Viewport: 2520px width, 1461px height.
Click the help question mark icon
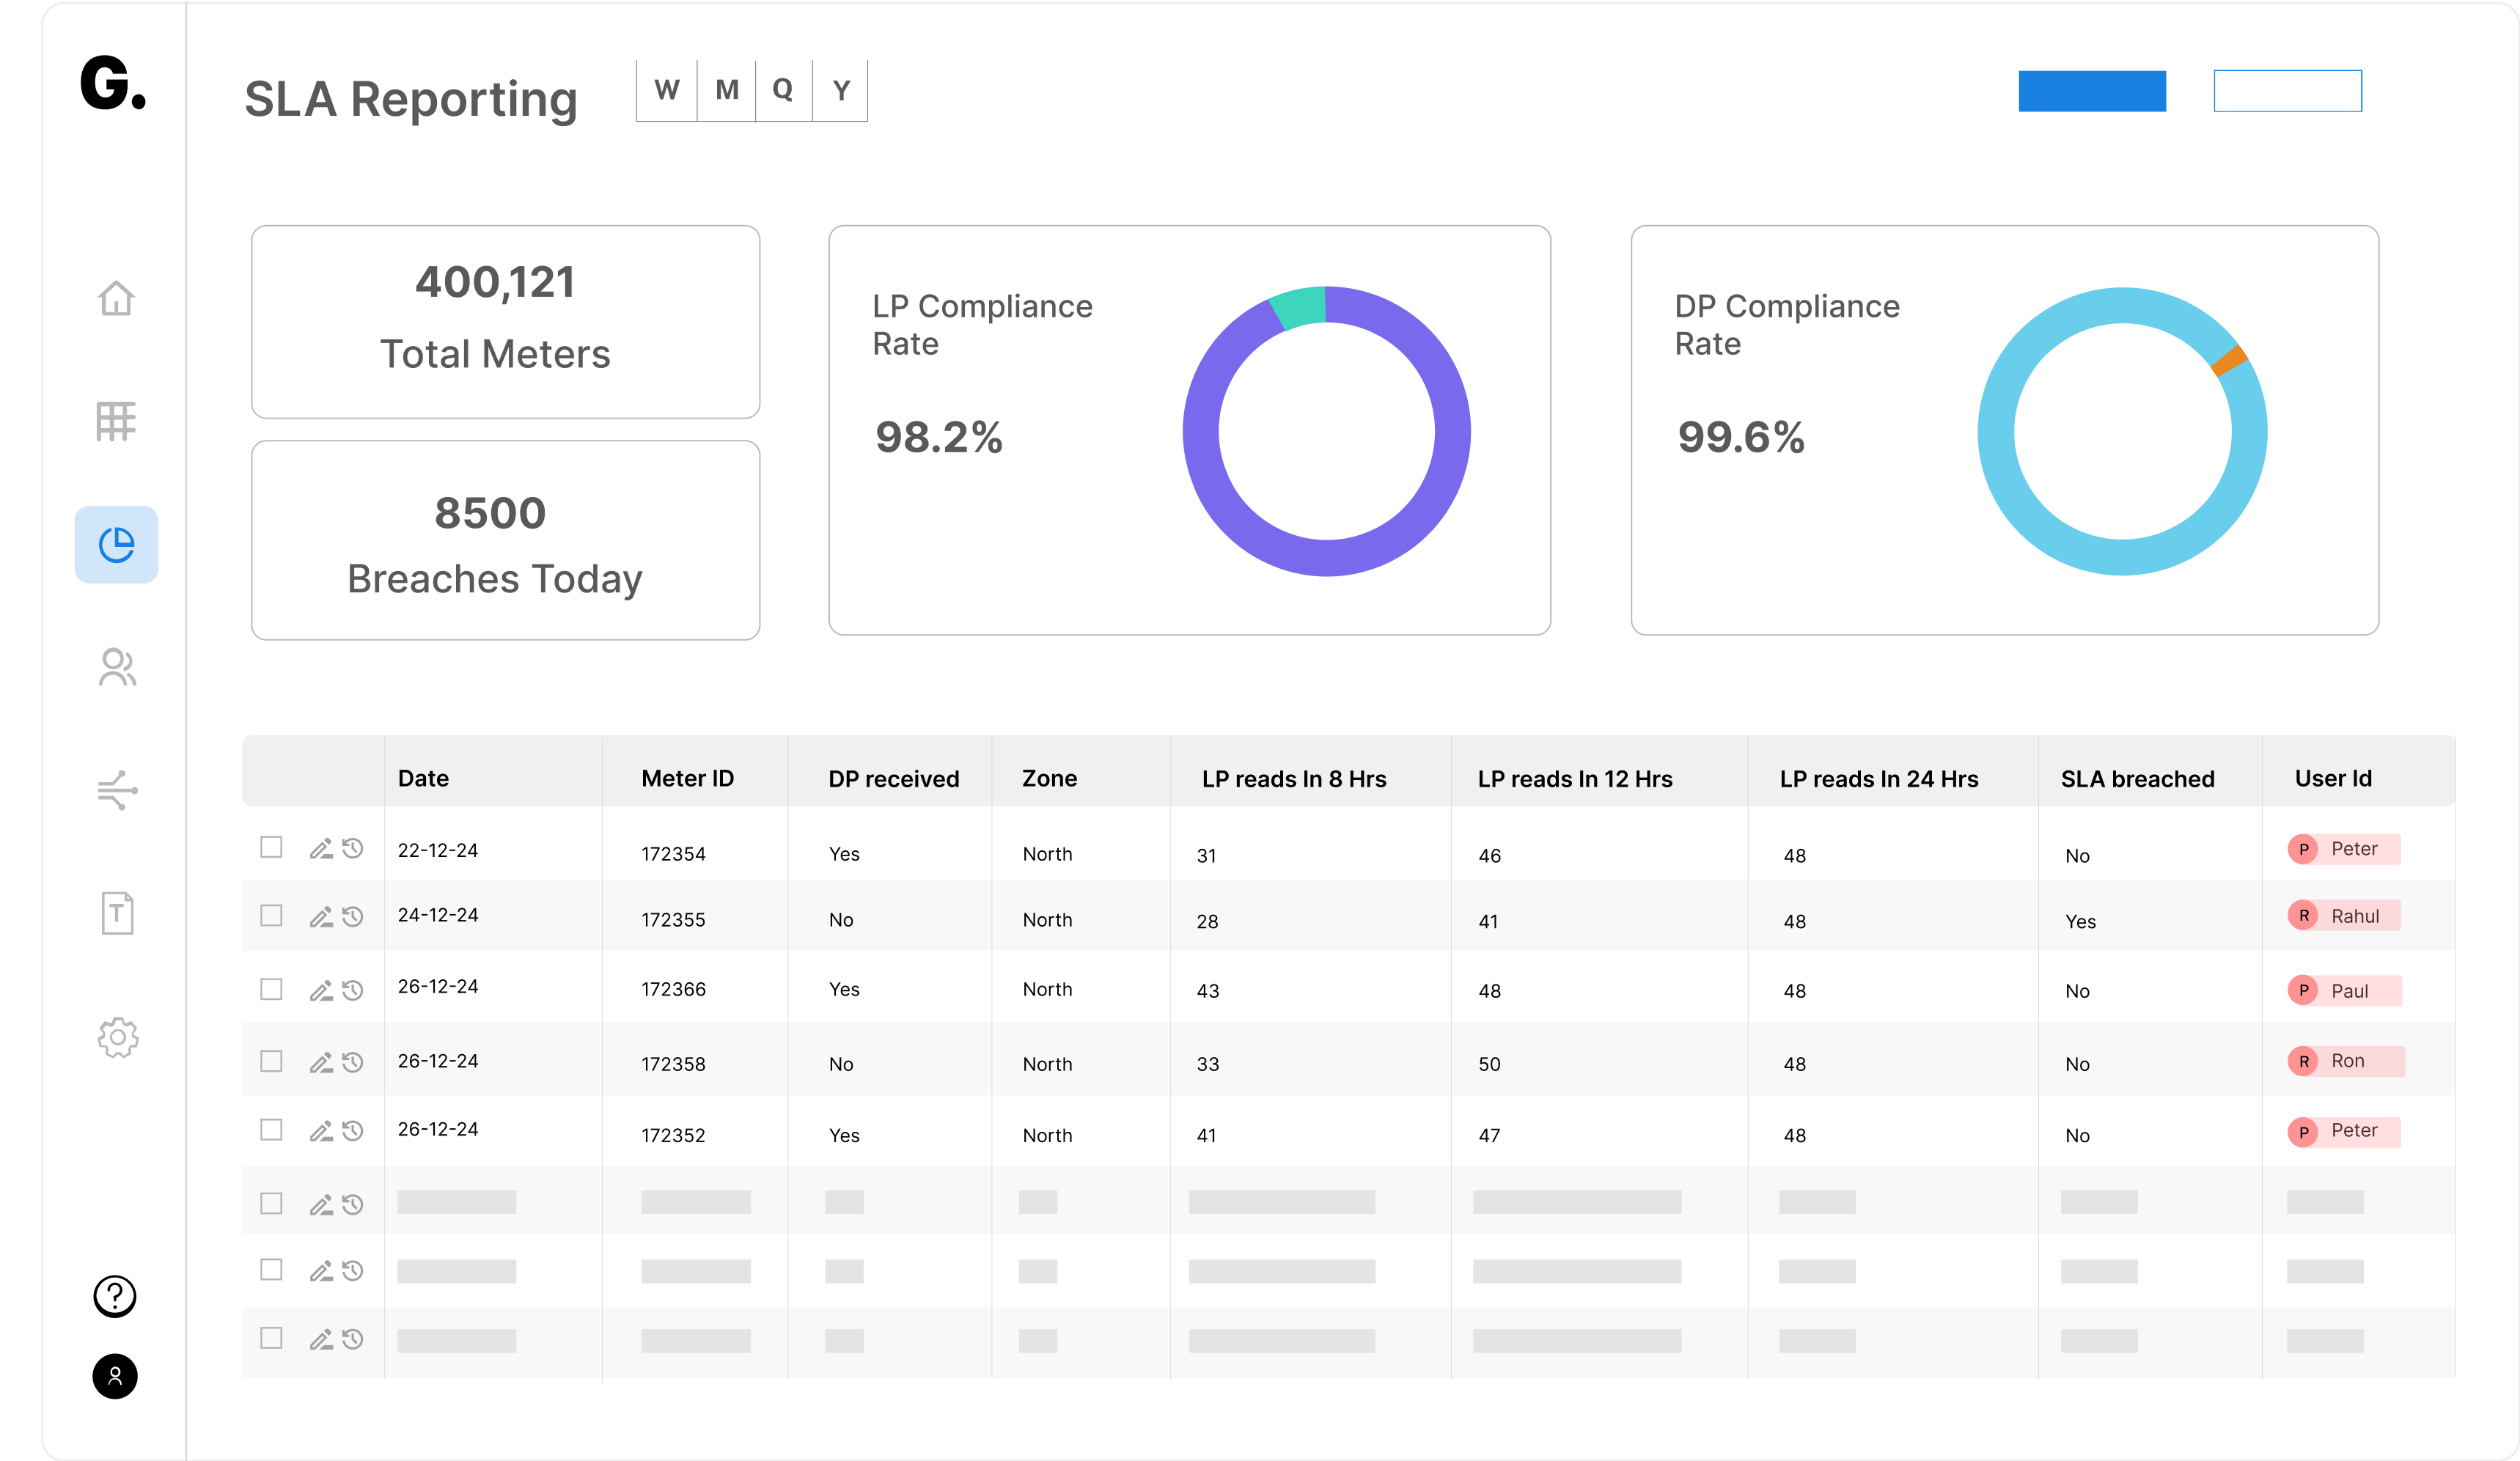[x=115, y=1296]
